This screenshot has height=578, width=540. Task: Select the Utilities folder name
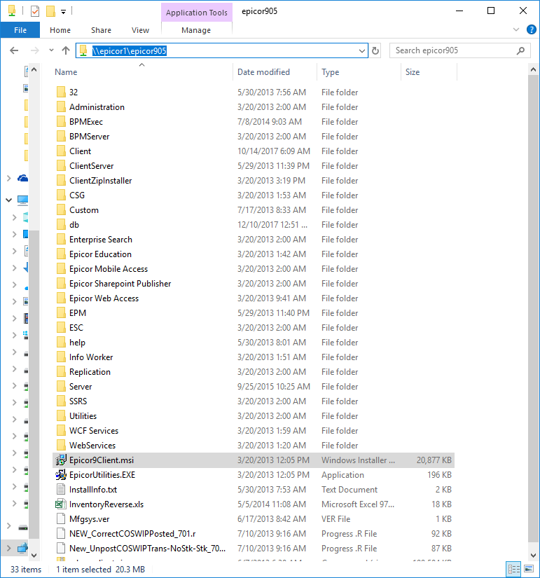pyautogui.click(x=83, y=415)
